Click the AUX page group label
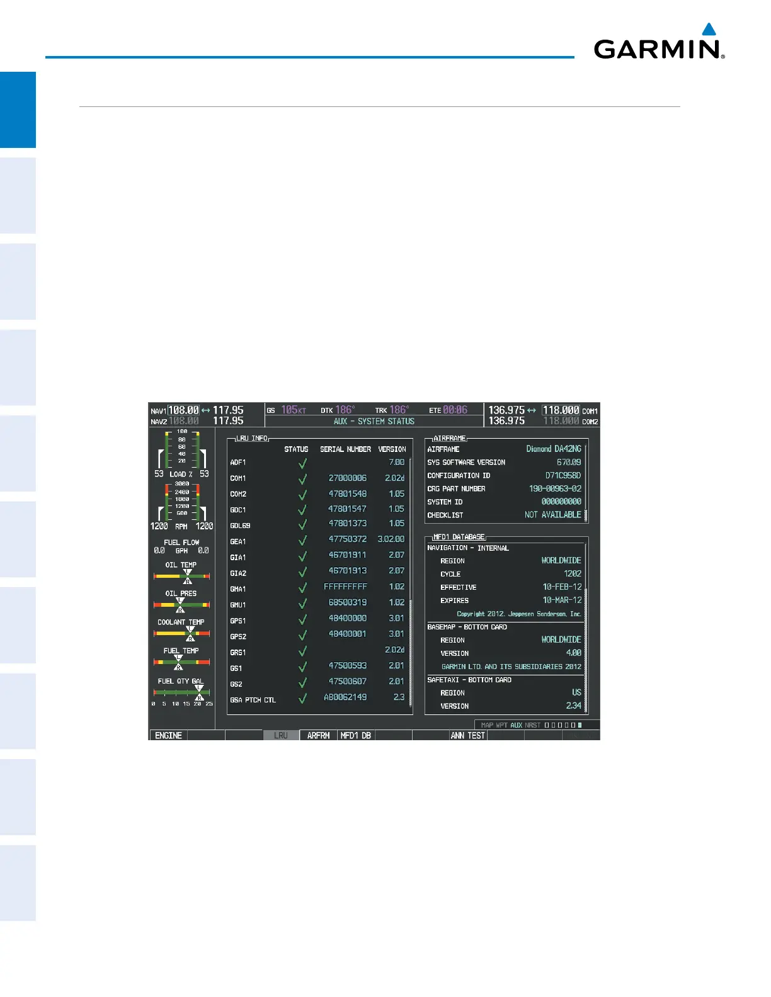Viewport: 771px width, 997px height. [x=517, y=725]
